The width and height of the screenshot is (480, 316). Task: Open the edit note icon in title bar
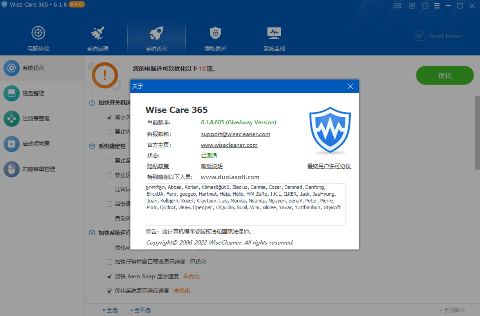tap(412, 5)
